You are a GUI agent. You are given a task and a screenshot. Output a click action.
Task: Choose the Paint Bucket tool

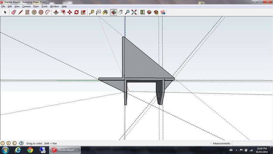point(105,12)
